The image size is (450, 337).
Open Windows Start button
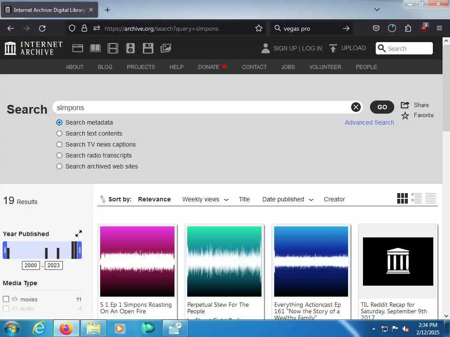point(11,328)
